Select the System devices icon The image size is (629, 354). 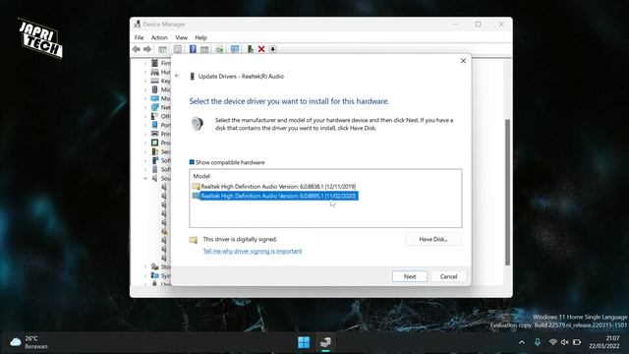coord(155,275)
